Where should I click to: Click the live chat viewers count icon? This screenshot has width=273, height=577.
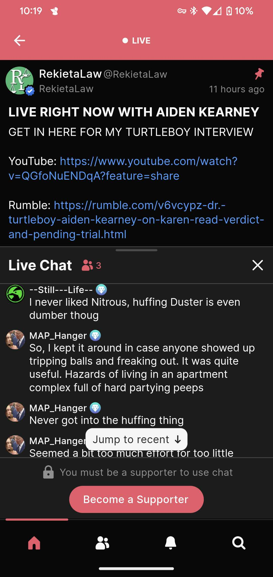tap(87, 265)
